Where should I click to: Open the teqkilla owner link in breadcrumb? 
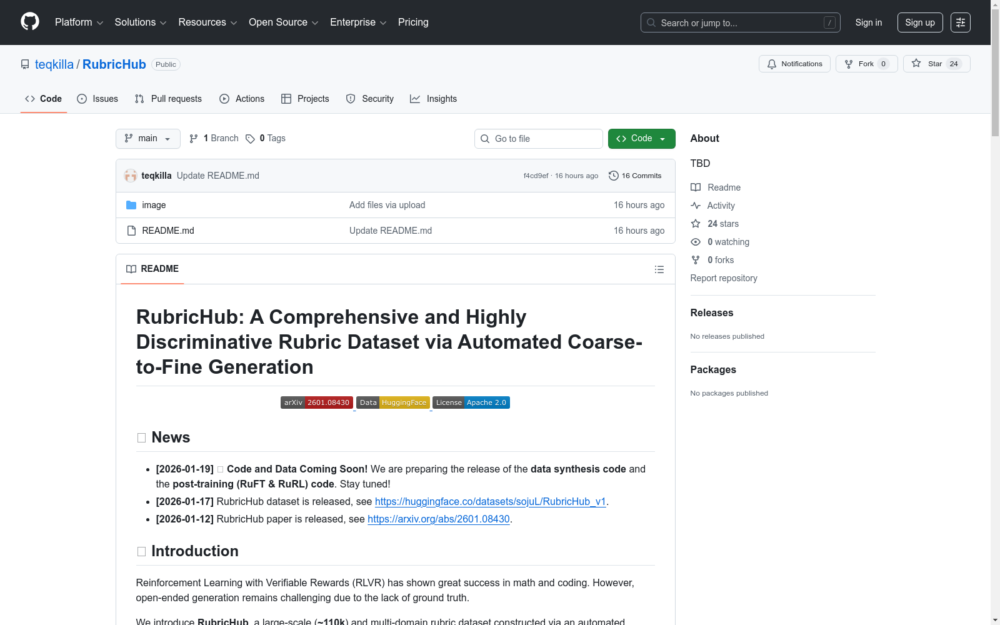pyautogui.click(x=54, y=64)
